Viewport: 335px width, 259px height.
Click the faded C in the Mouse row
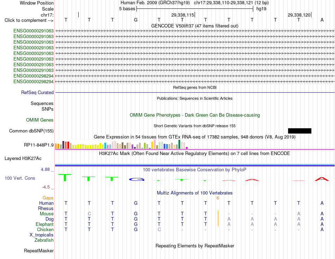pos(89,214)
